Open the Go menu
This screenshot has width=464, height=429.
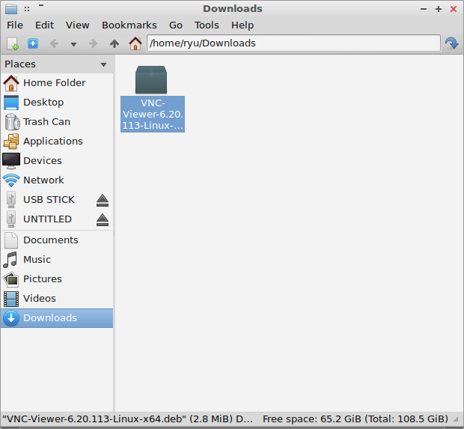(176, 25)
